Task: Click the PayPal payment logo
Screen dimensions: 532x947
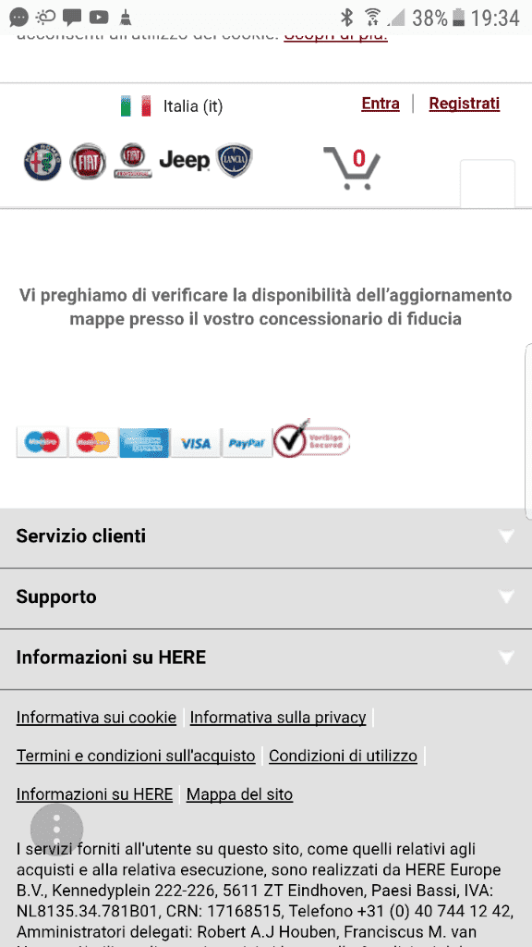Action: point(248,443)
